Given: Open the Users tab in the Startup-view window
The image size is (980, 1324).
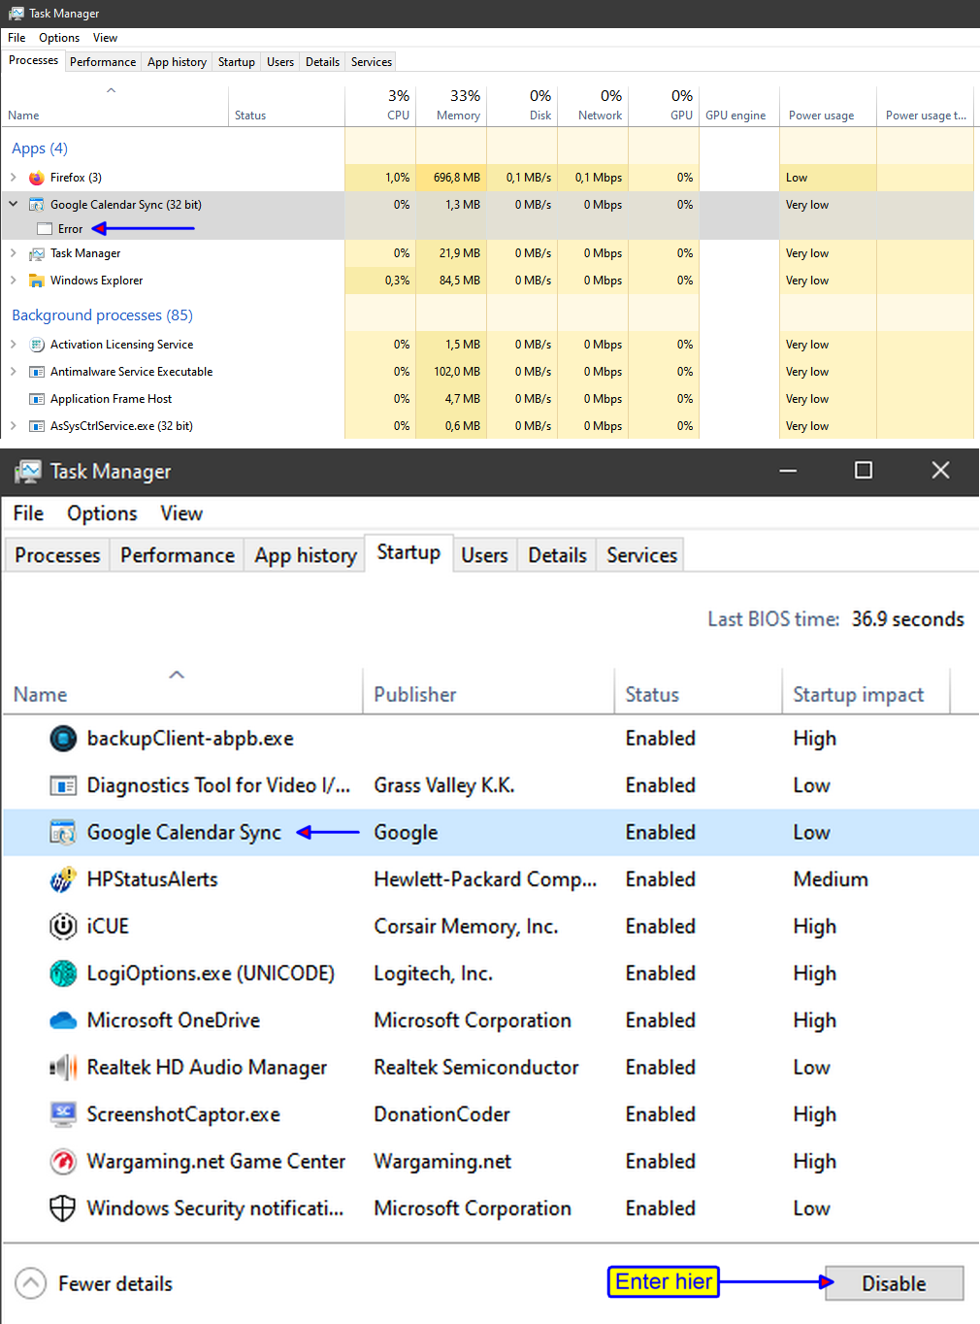Looking at the screenshot, I should tap(484, 555).
